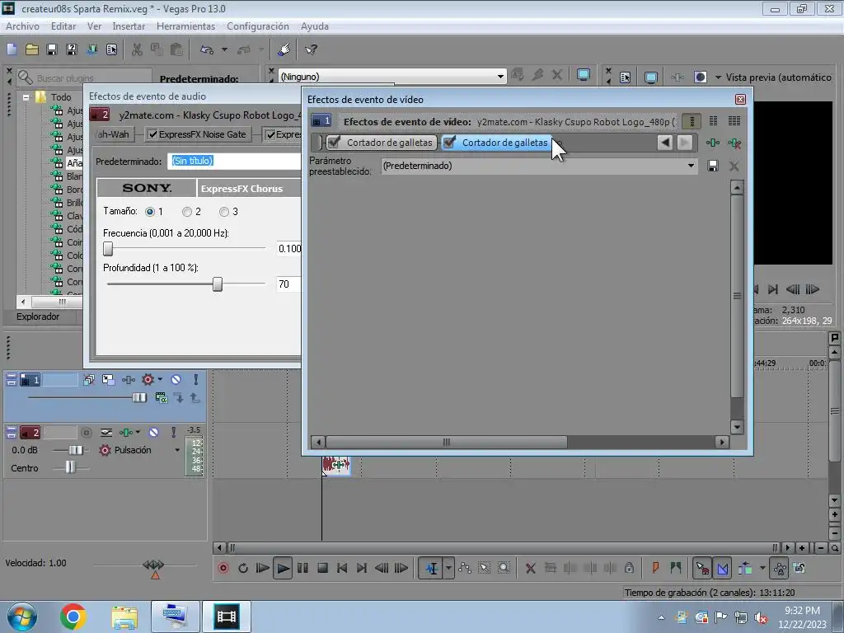Click Track Motion icon on video track 1
Image resolution: width=844 pixels, height=633 pixels.
108,379
